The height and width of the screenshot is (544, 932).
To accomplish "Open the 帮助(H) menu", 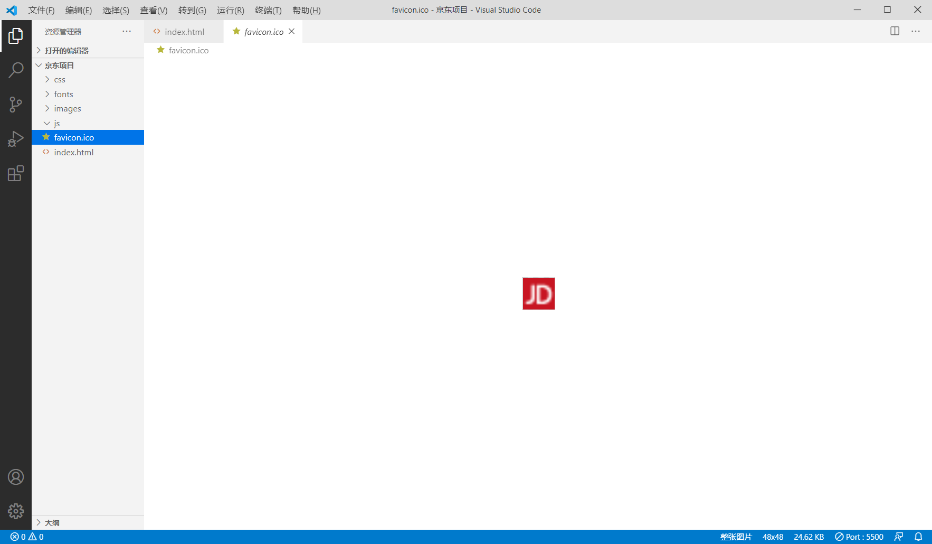I will click(307, 10).
